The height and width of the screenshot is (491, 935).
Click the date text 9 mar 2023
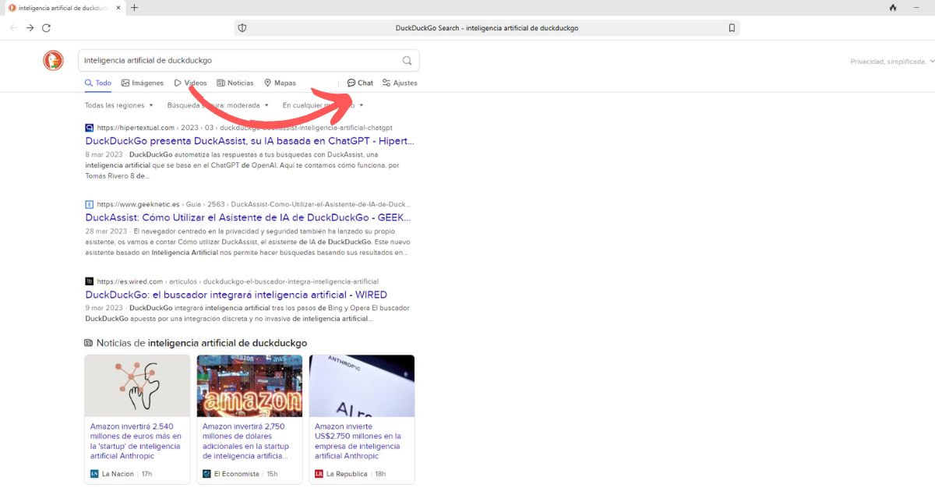point(104,308)
